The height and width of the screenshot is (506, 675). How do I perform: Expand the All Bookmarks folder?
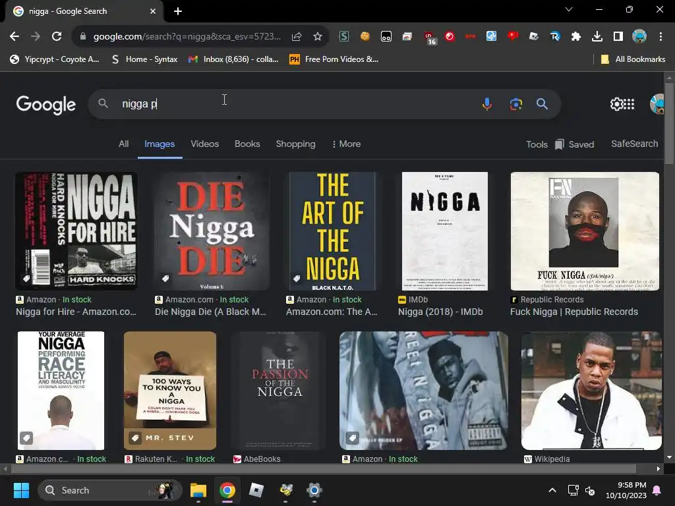tap(633, 59)
